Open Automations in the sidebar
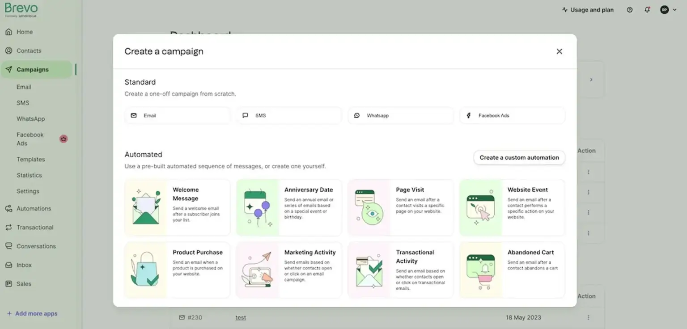Viewport: 687px width, 329px height. pyautogui.click(x=34, y=209)
